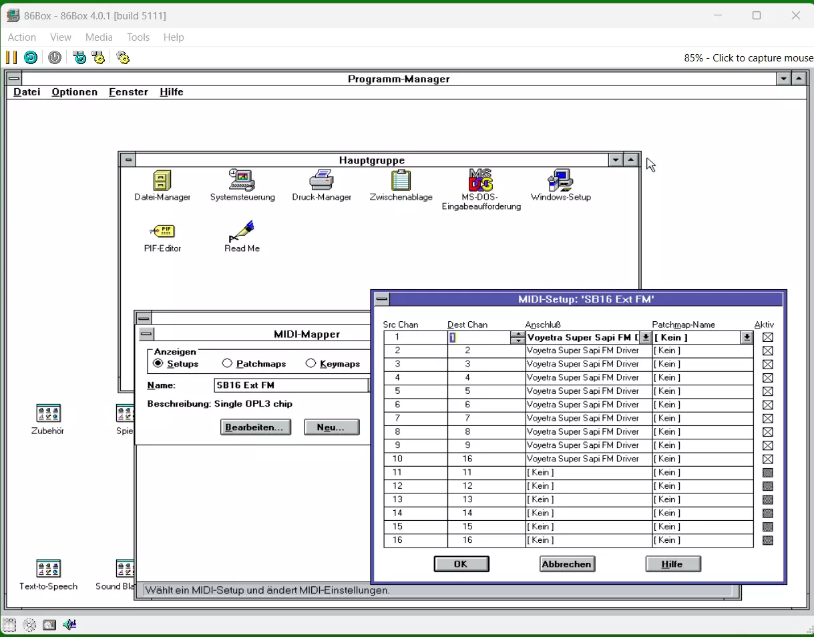The width and height of the screenshot is (814, 637).
Task: Click the Neu... button in MIDI-Mapper
Action: [x=331, y=427]
